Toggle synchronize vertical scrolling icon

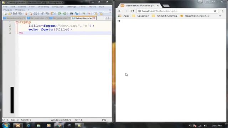(95, 14)
